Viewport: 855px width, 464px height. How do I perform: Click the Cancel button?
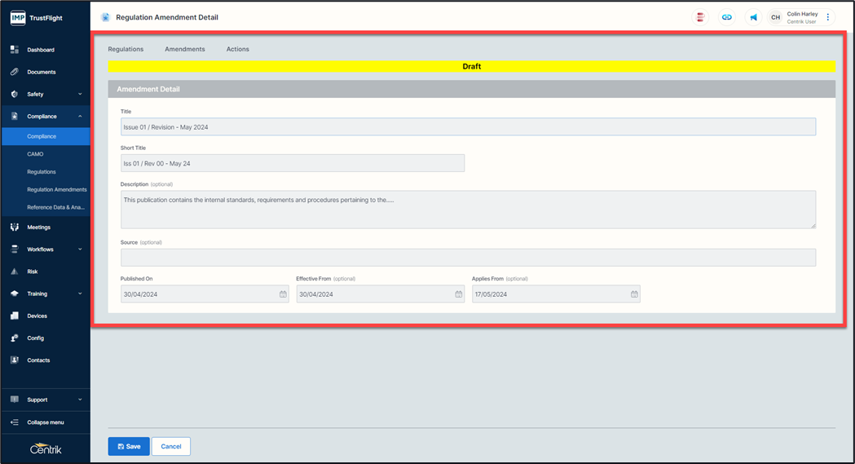point(171,446)
